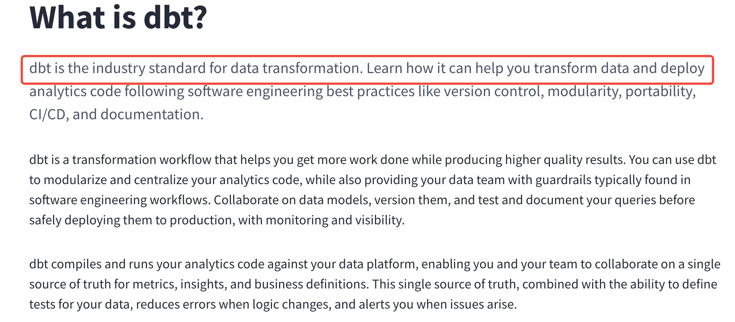This screenshot has height=322, width=735.
Task: Click the red-highlighted first line of the intro
Action: [367, 70]
